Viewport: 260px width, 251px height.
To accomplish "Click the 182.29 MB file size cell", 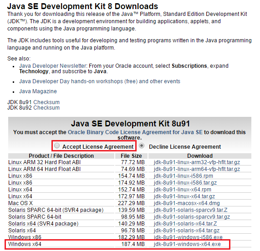I will pos(131,237).
